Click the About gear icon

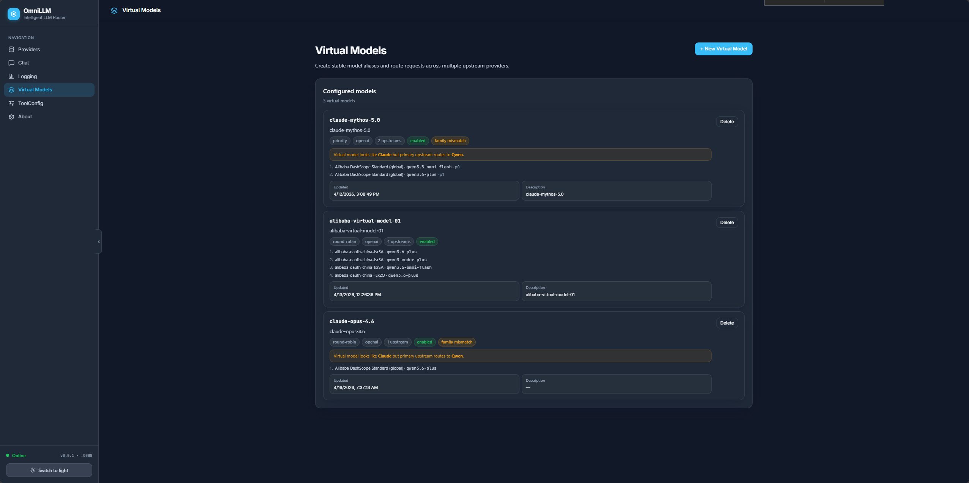tap(11, 117)
